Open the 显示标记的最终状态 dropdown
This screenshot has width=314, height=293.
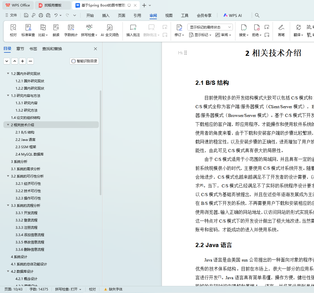[210, 27]
